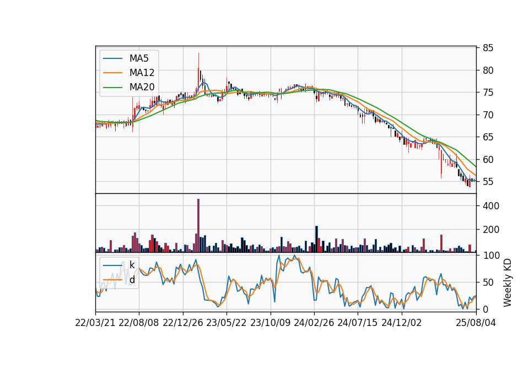Click the 75 price axis label
The height and width of the screenshot is (380, 529).
[x=488, y=93]
